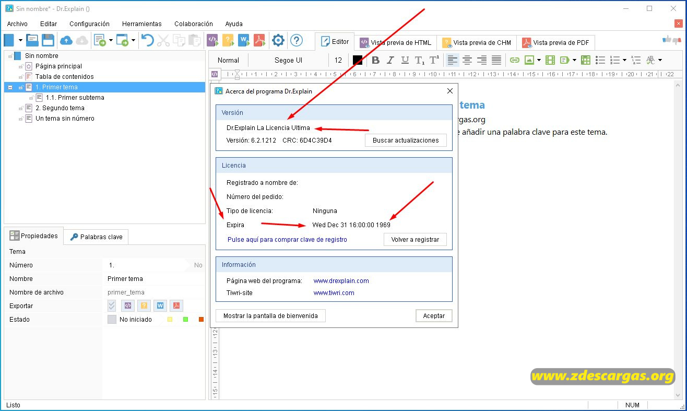Open the Segoe UI font dropdown
The width and height of the screenshot is (687, 411).
point(288,60)
